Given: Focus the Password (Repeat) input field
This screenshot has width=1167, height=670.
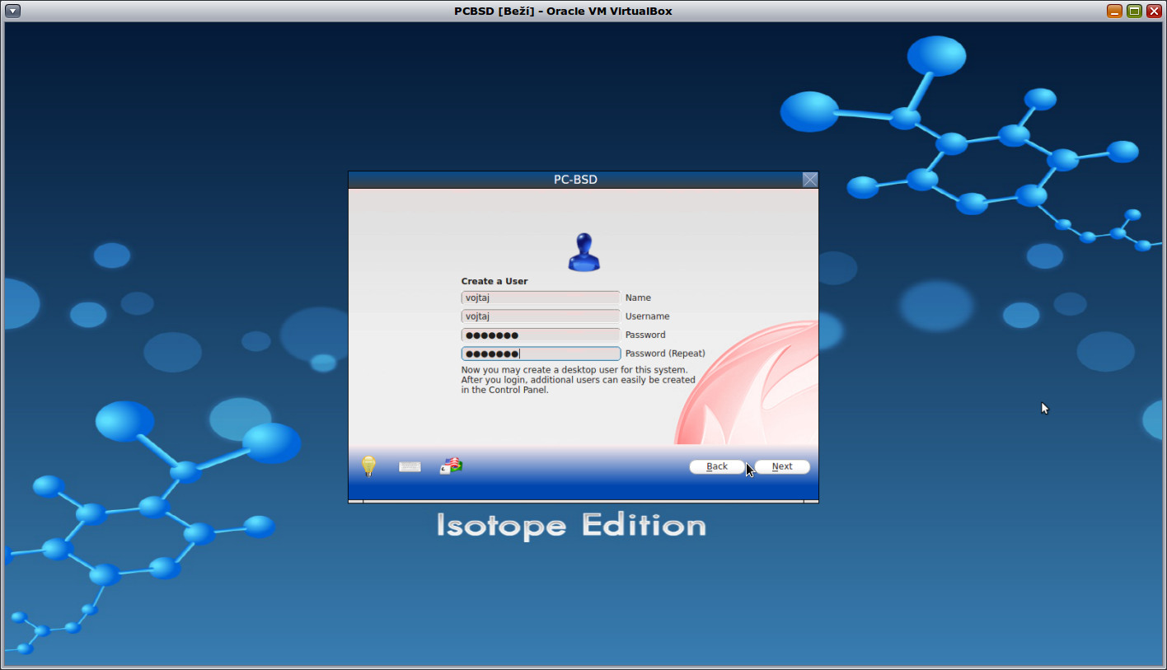Looking at the screenshot, I should click(x=540, y=353).
